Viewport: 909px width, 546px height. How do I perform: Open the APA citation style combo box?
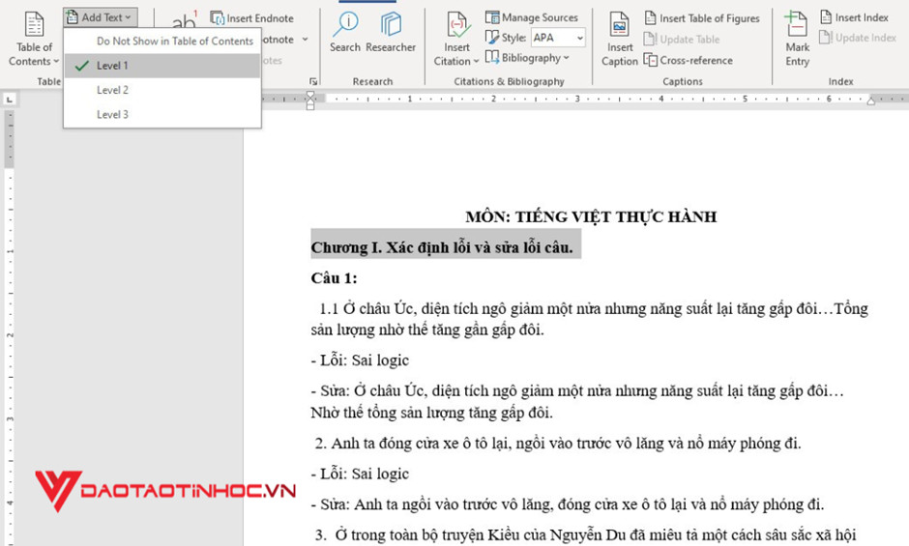558,38
